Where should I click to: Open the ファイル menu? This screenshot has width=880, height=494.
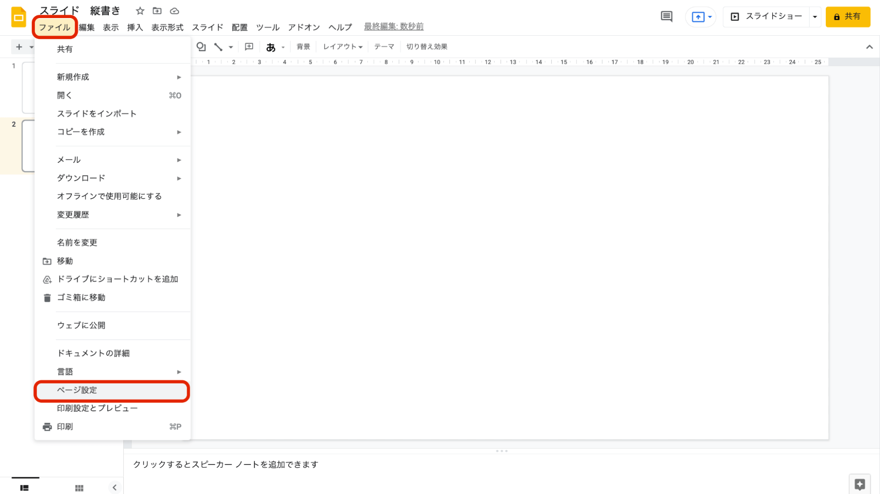(x=55, y=27)
